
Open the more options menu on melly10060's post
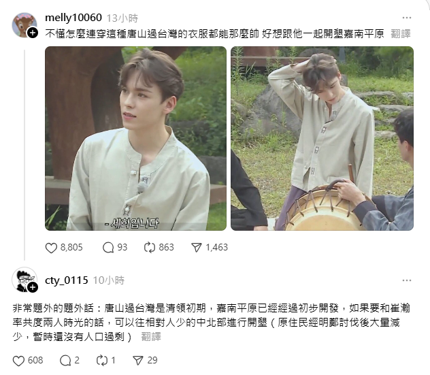coord(407,18)
